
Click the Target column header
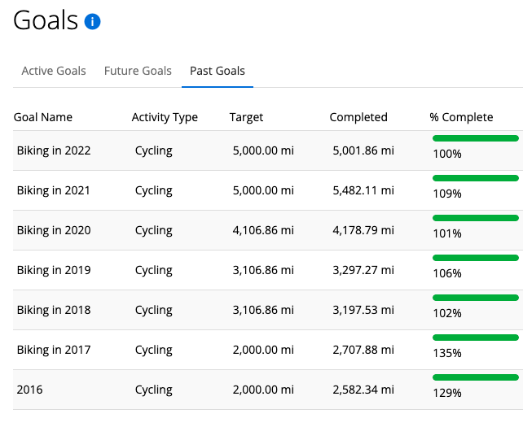(247, 117)
